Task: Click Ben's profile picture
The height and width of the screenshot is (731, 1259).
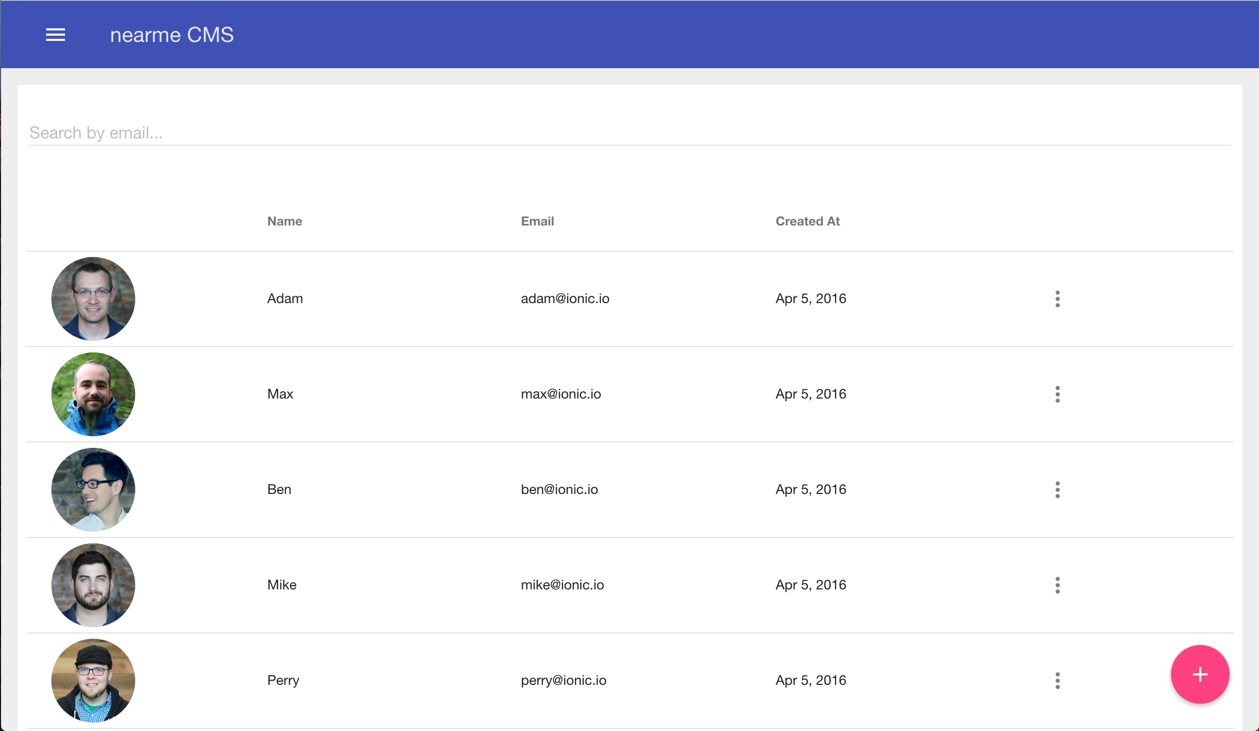Action: pos(93,489)
